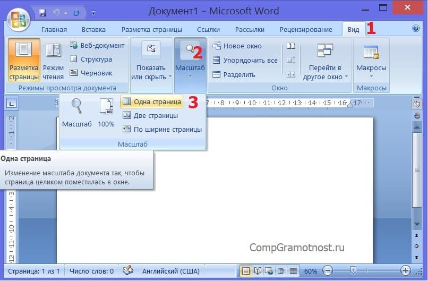
Task: Expand Перейти в другое окно dropdown
Action: click(325, 62)
